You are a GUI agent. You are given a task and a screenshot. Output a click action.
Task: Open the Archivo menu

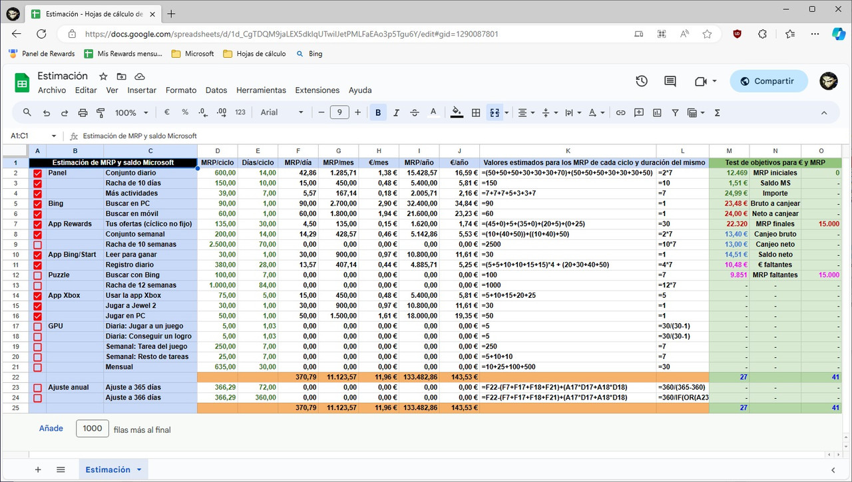click(x=52, y=90)
